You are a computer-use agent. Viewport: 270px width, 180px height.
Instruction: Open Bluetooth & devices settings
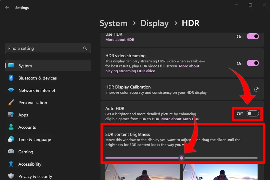48,78
